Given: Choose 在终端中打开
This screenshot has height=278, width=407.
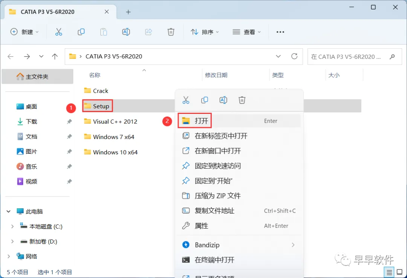Looking at the screenshot, I should (x=239, y=260).
